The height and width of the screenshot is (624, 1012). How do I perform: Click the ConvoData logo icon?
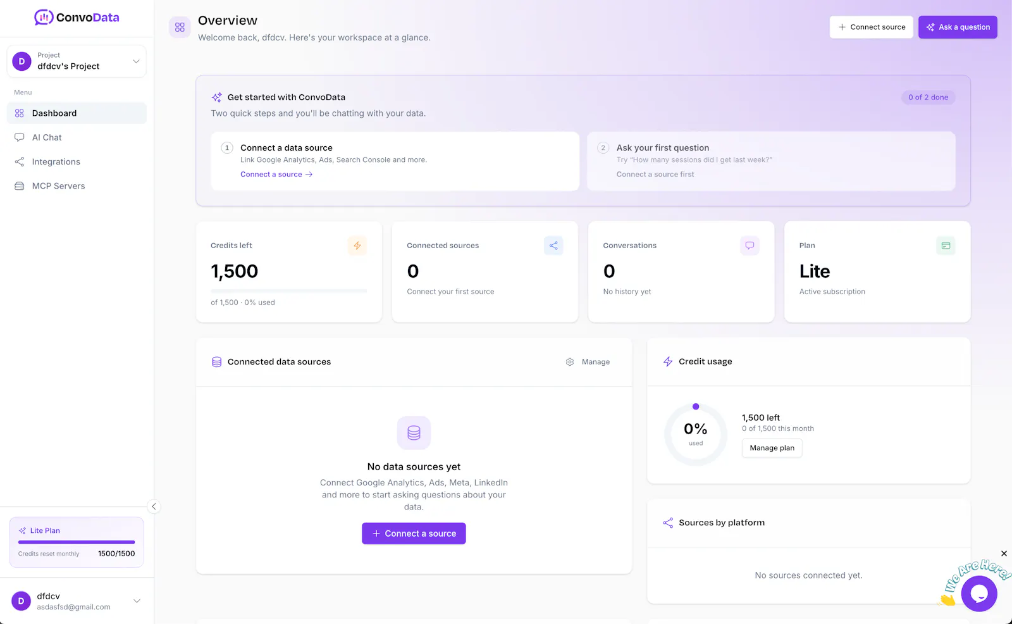(44, 17)
